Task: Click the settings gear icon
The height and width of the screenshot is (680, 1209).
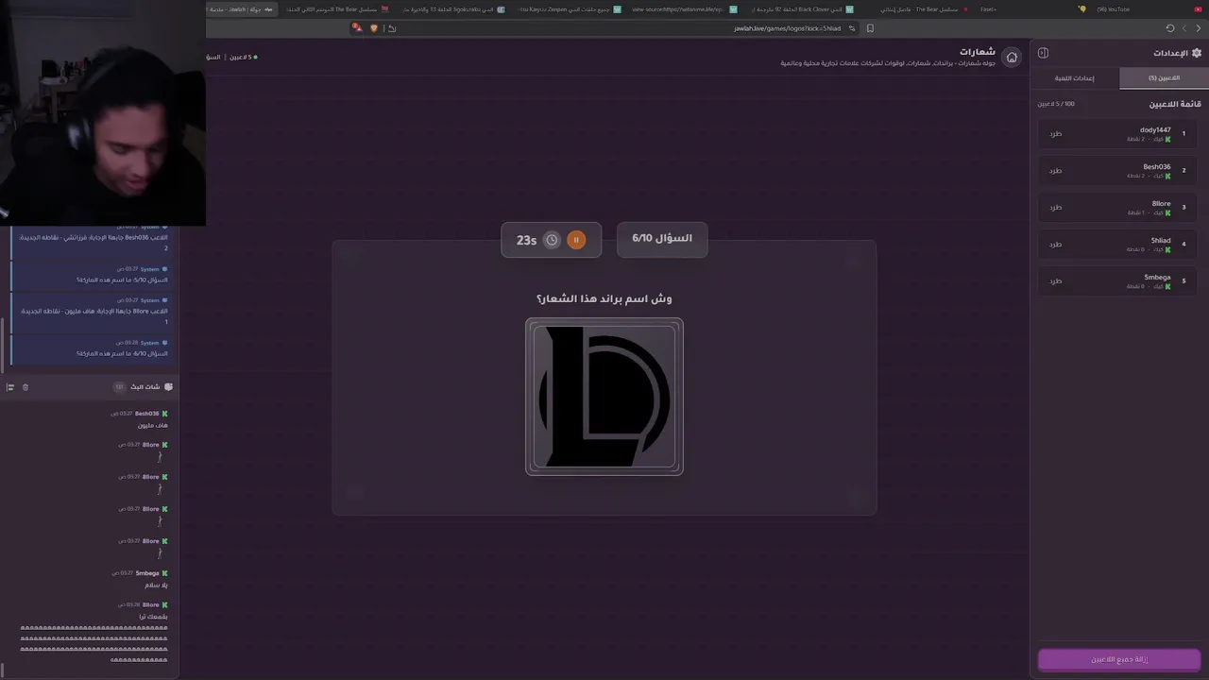Action: click(1197, 53)
